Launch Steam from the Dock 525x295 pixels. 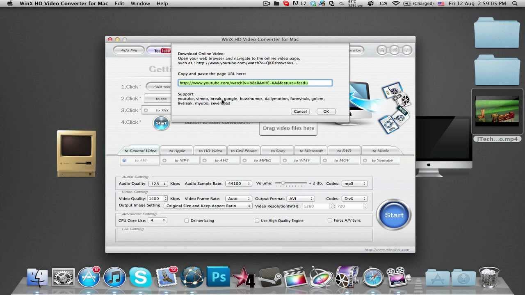coord(269,278)
